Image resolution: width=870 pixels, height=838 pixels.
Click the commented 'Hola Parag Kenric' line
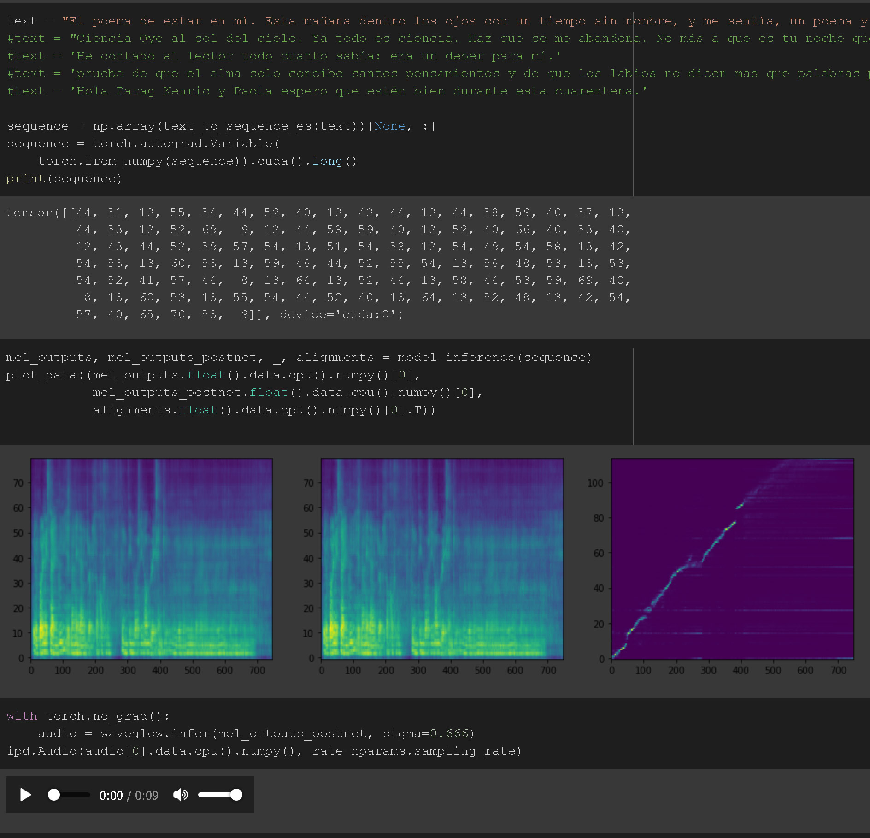click(x=327, y=91)
